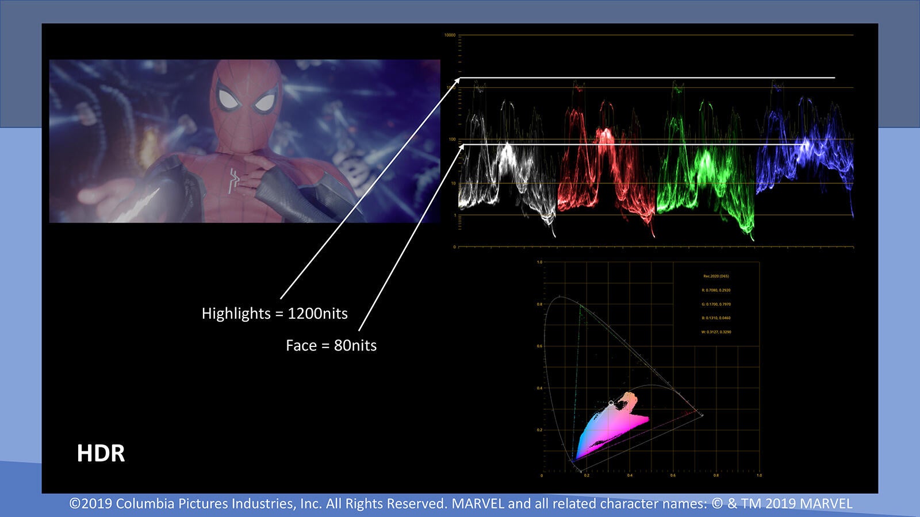Click the white point circle marker on diagram

[611, 403]
